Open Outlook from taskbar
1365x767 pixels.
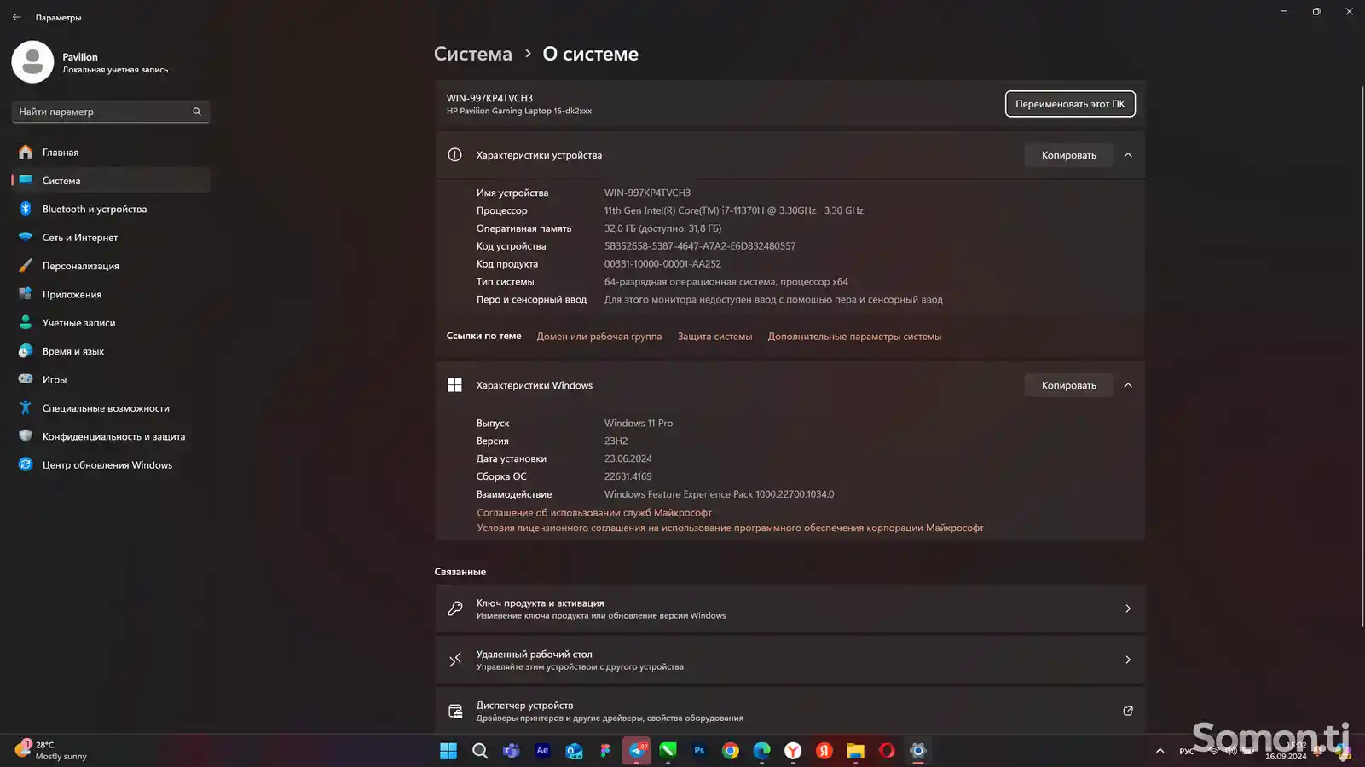point(574,751)
